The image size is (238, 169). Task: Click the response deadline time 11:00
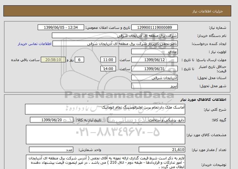[x=108, y=60]
